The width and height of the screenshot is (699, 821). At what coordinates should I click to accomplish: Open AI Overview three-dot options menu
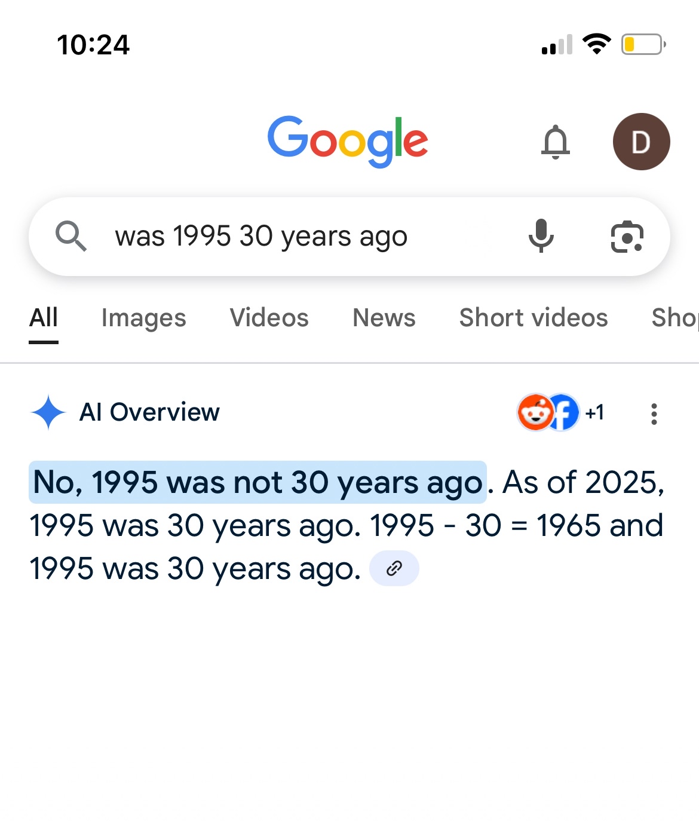tap(654, 413)
